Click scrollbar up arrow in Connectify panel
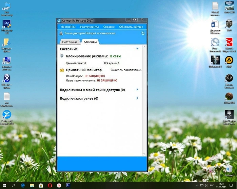The height and width of the screenshot is (189, 237). (144, 47)
